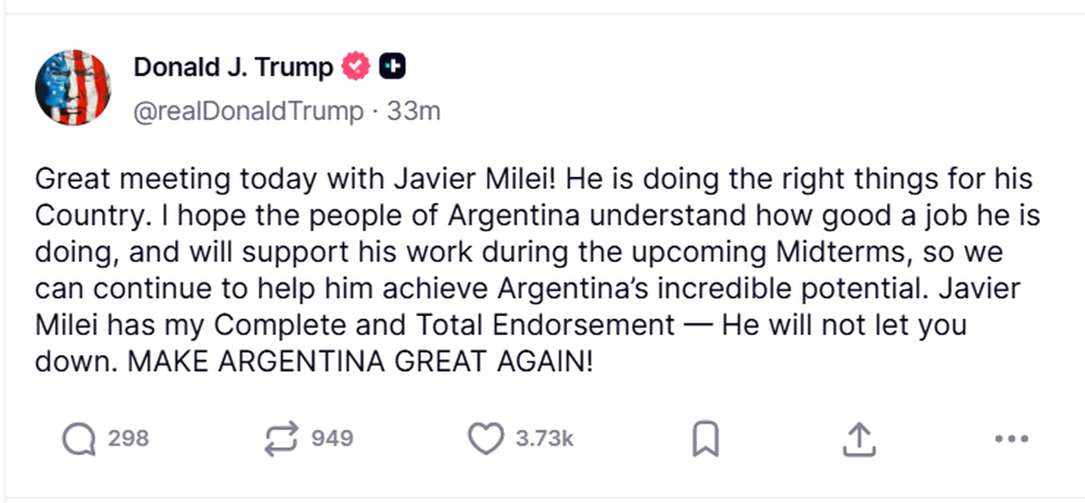Click the ReTruth repost arrows icon

pos(281,440)
